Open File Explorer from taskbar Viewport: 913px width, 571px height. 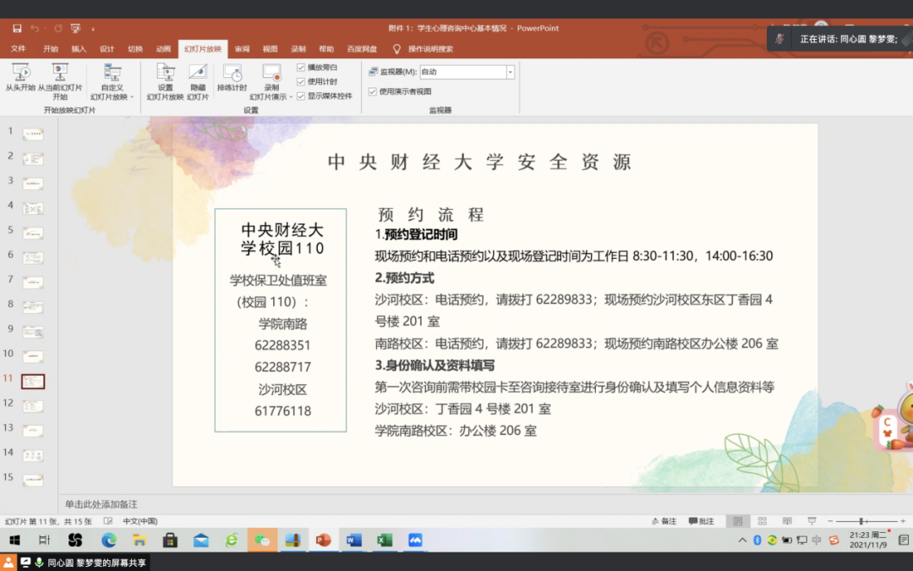point(139,541)
